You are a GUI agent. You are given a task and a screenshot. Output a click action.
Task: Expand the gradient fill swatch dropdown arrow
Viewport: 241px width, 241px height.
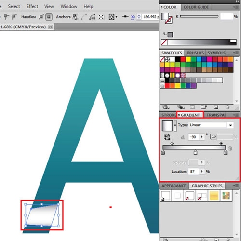tap(175, 125)
